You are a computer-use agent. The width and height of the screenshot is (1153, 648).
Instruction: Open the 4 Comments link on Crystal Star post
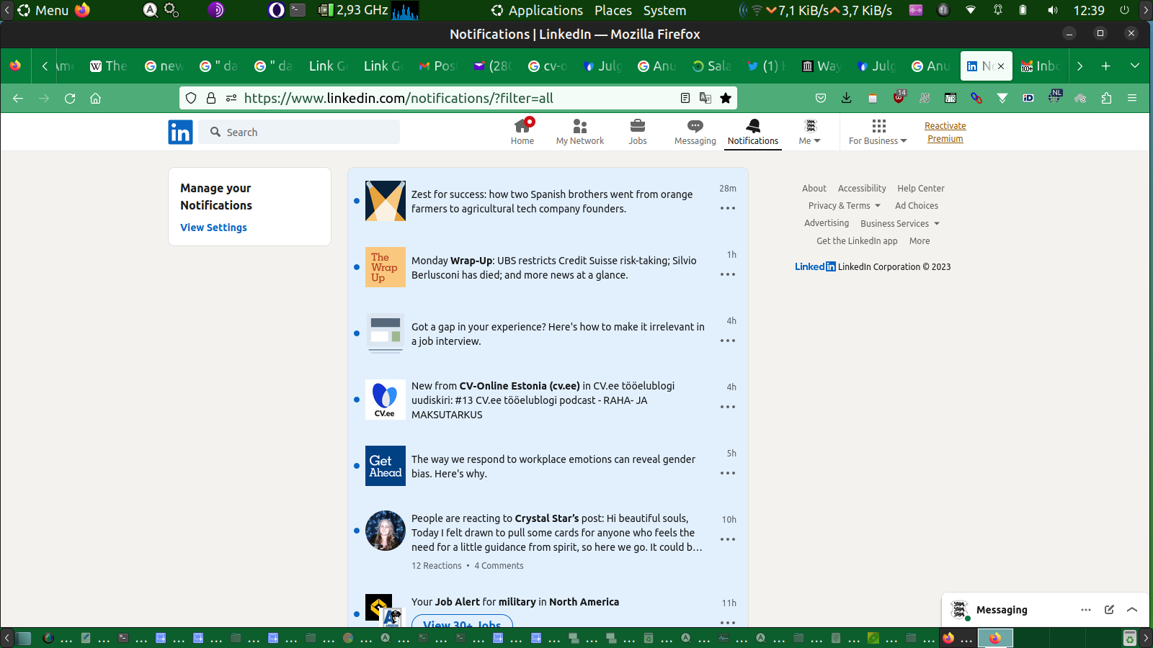coord(499,566)
